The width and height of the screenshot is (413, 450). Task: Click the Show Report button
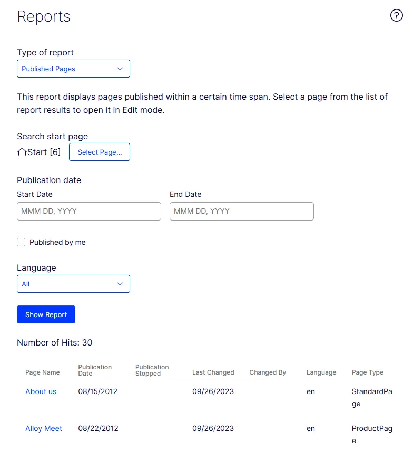tap(46, 314)
